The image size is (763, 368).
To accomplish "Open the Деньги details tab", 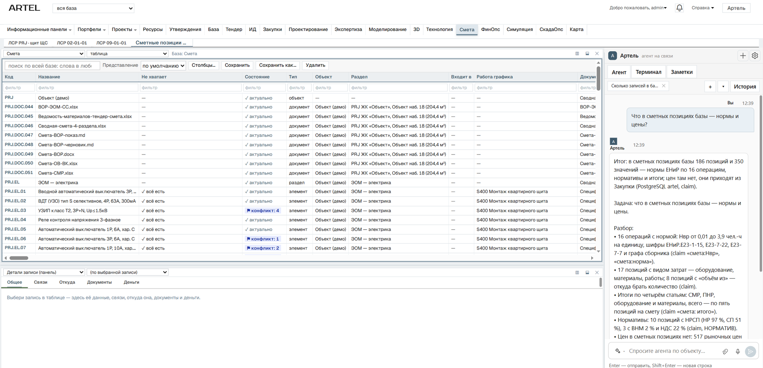I will coord(131,282).
